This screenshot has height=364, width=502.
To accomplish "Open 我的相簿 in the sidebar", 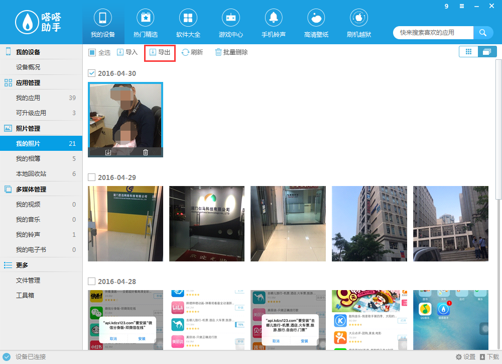I will tap(28, 159).
